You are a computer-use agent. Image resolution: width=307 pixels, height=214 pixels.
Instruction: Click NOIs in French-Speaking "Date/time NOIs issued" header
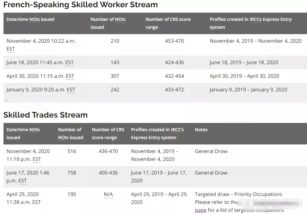(34, 20)
